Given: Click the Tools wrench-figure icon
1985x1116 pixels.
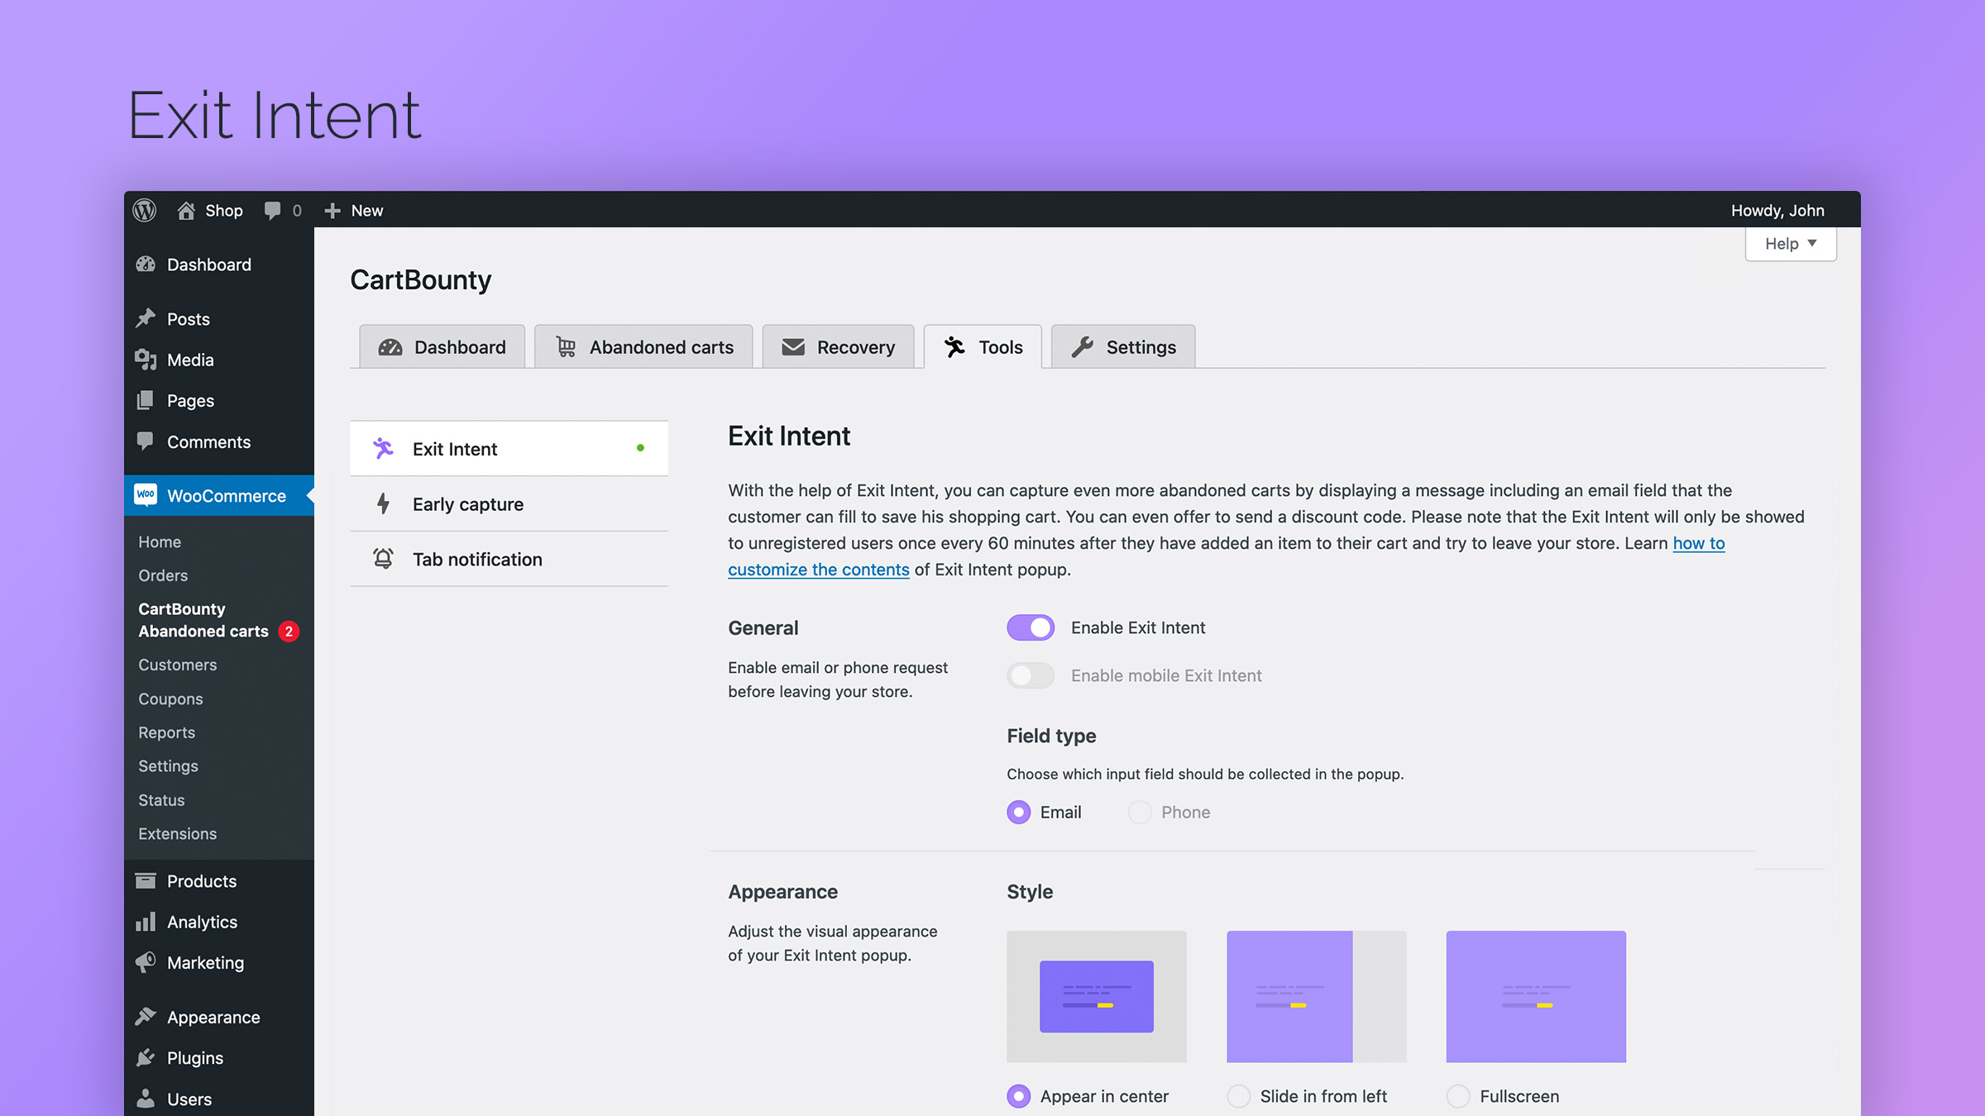Looking at the screenshot, I should coord(954,346).
